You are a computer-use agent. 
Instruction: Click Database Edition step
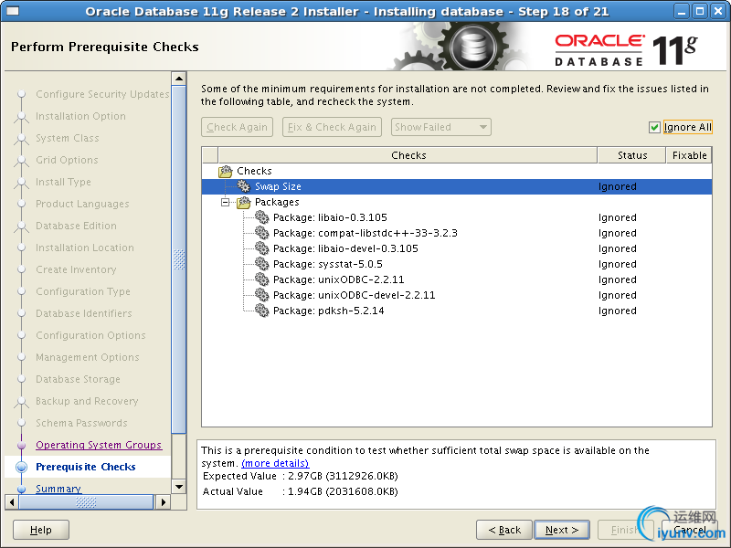(76, 226)
